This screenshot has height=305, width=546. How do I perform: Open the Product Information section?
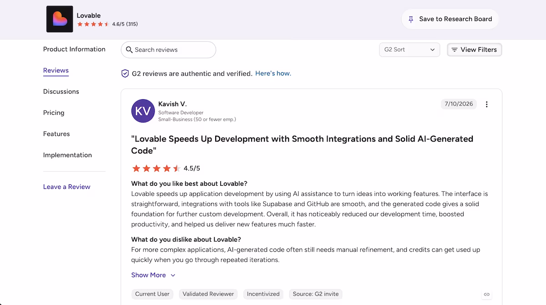(x=74, y=49)
